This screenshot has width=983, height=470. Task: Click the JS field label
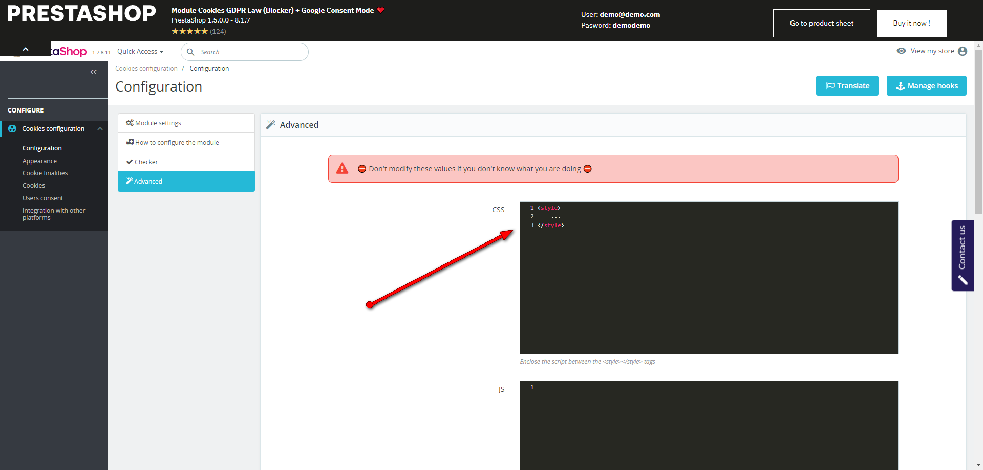(x=501, y=390)
